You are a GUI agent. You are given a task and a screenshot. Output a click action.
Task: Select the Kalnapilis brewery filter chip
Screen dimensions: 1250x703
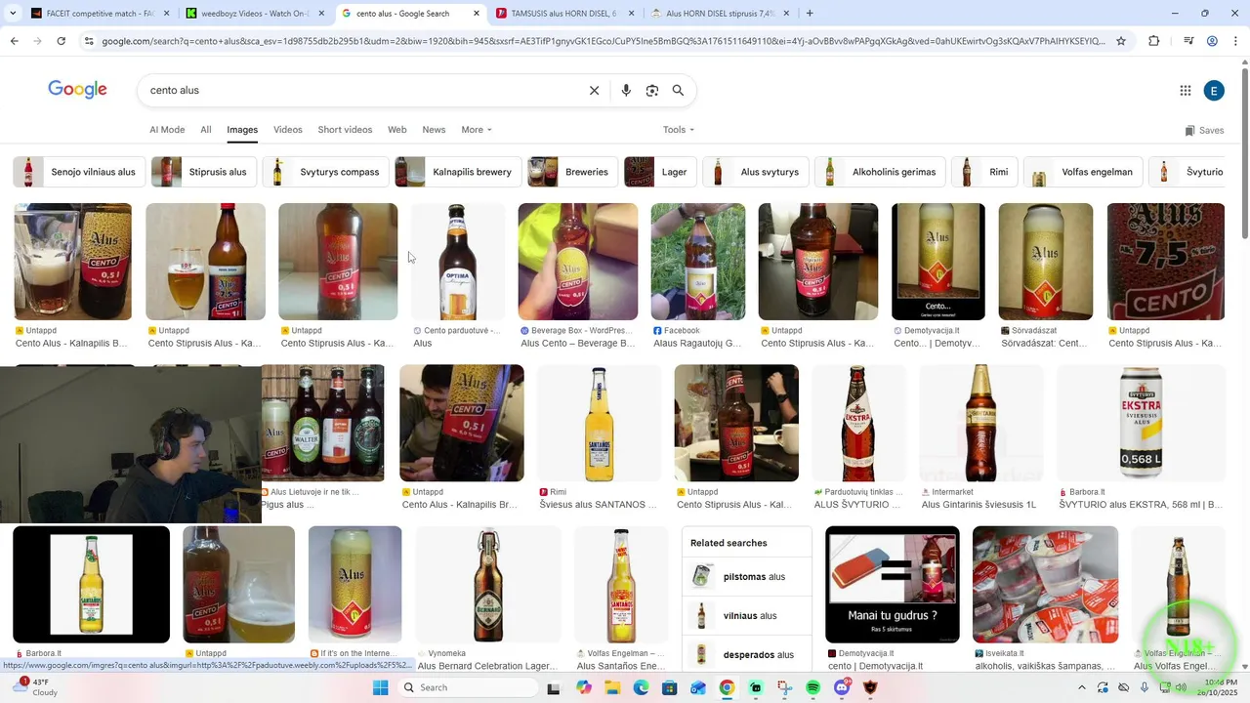pyautogui.click(x=458, y=172)
